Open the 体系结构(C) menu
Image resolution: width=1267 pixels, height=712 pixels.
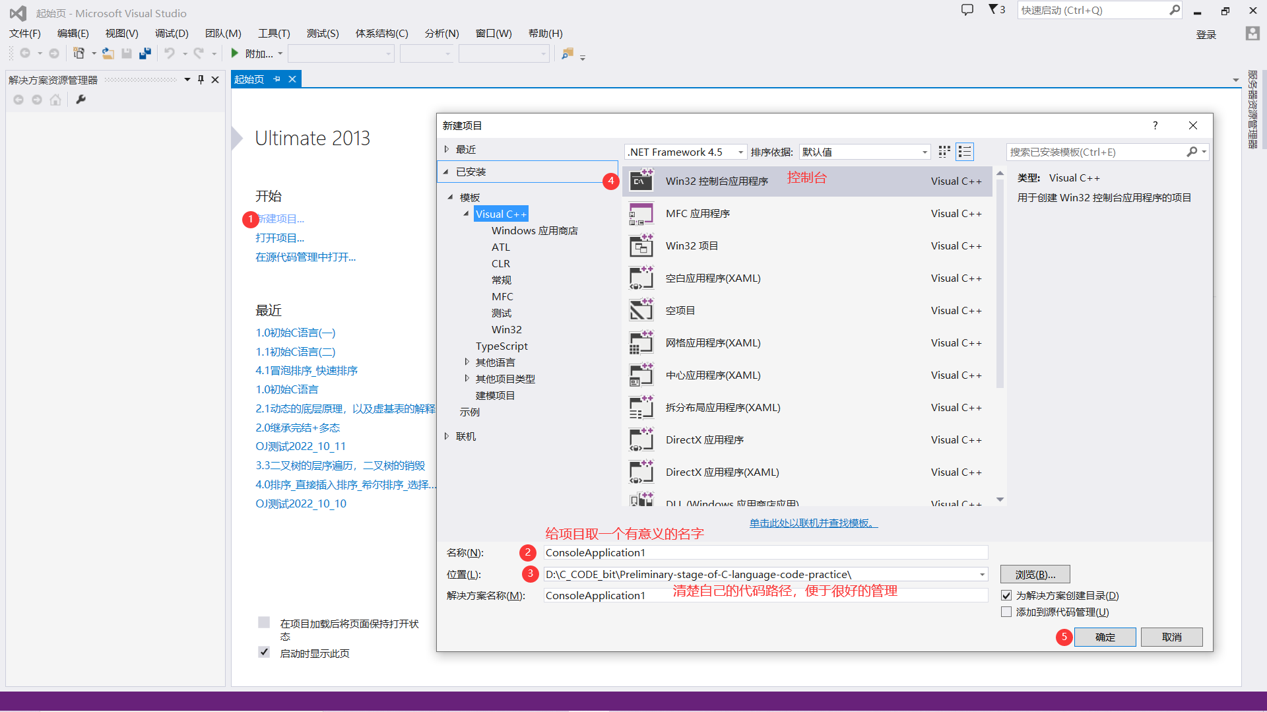(x=381, y=34)
